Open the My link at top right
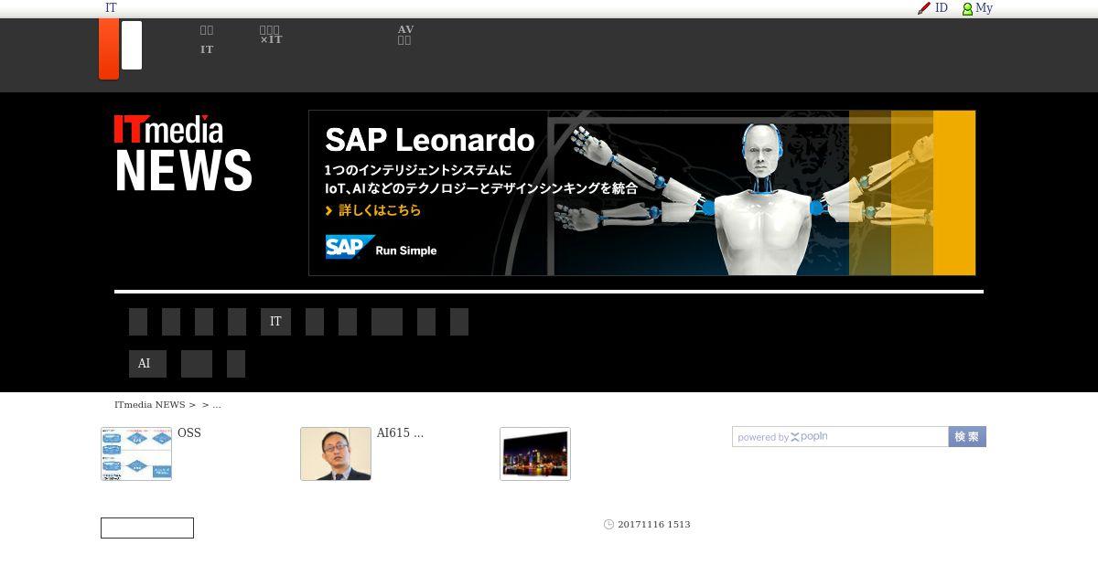This screenshot has height=576, width=1098. click(x=984, y=7)
